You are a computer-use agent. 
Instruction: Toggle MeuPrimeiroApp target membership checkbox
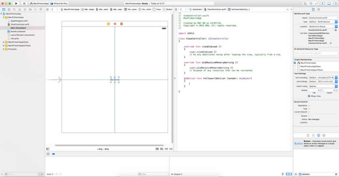pos(295,63)
